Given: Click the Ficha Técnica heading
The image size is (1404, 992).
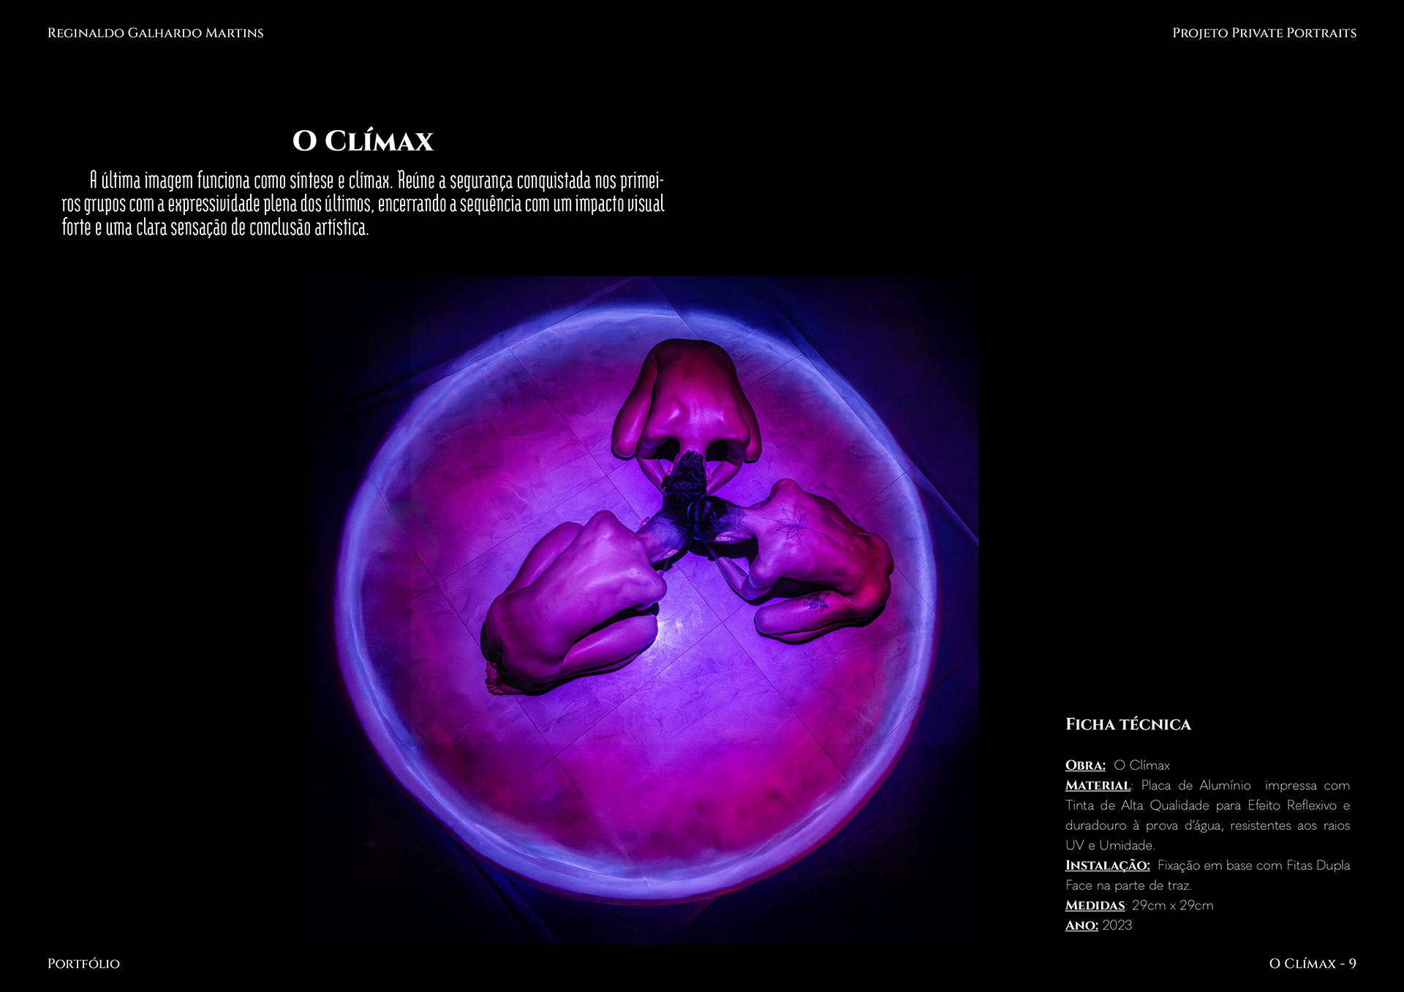Looking at the screenshot, I should point(1128,724).
